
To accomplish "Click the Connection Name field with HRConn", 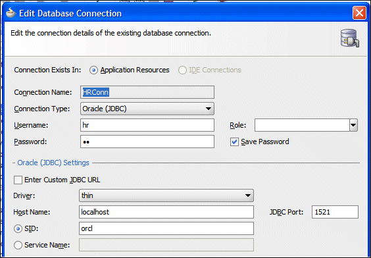I will click(x=147, y=92).
